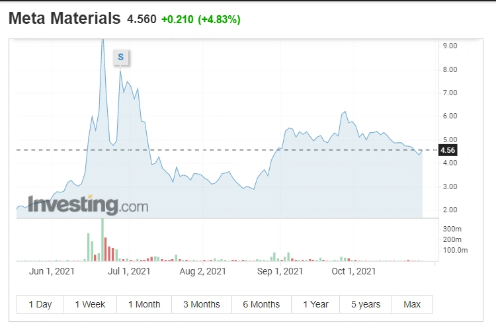Click the Meta Materials title
The image size is (496, 326).
pos(65,19)
